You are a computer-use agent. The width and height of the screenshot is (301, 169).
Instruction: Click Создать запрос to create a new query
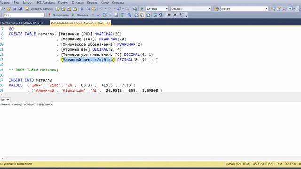pyautogui.click(x=39, y=9)
